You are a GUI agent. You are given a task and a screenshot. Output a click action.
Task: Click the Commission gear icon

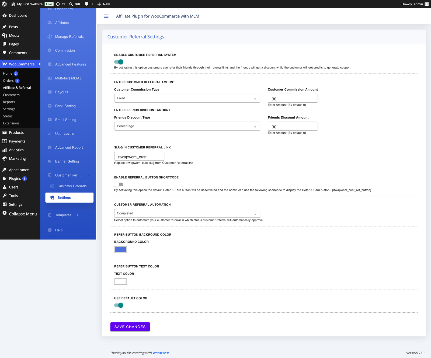pos(50,50)
